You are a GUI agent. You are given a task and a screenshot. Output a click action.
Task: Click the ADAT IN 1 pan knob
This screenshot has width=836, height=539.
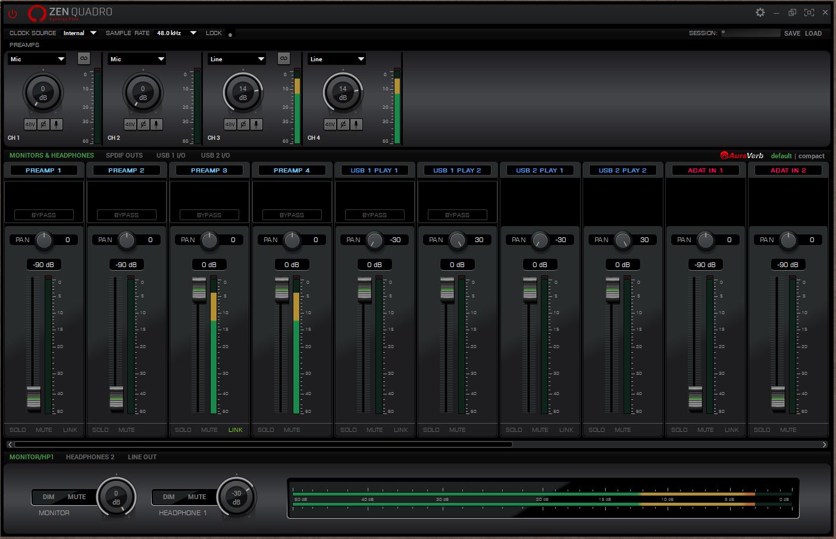click(x=706, y=240)
